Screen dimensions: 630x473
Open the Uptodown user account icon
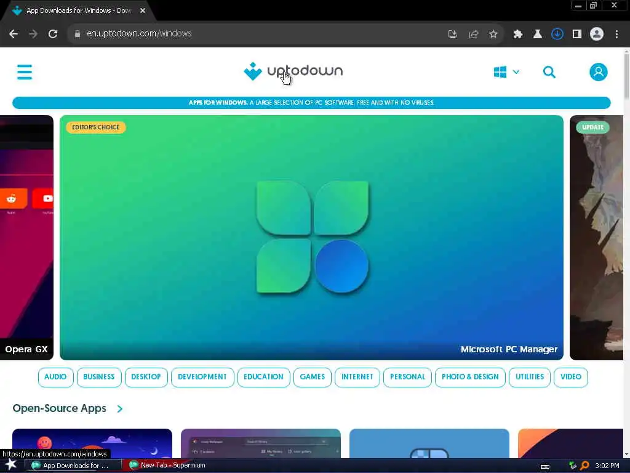[598, 72]
